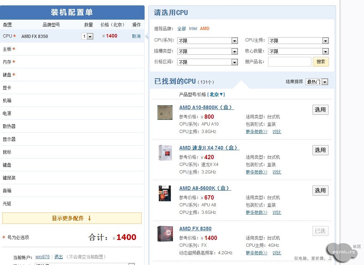Filter brands by AMD
The width and height of the screenshot is (364, 265).
204,29
